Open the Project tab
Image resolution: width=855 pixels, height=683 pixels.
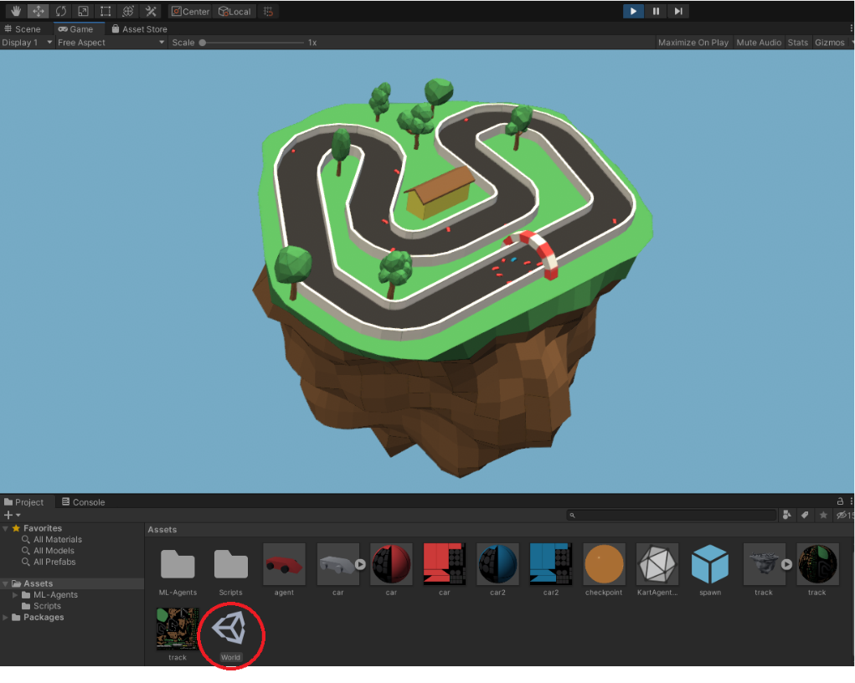[x=24, y=502]
